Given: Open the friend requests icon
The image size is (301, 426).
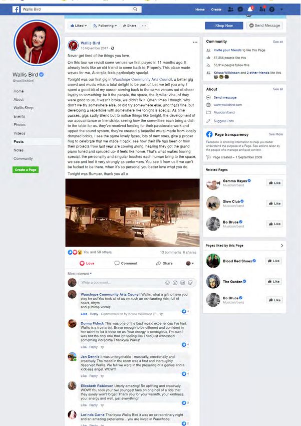Looking at the screenshot, I should [230, 9].
